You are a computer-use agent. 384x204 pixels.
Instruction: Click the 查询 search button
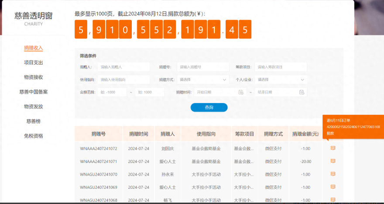point(209,107)
